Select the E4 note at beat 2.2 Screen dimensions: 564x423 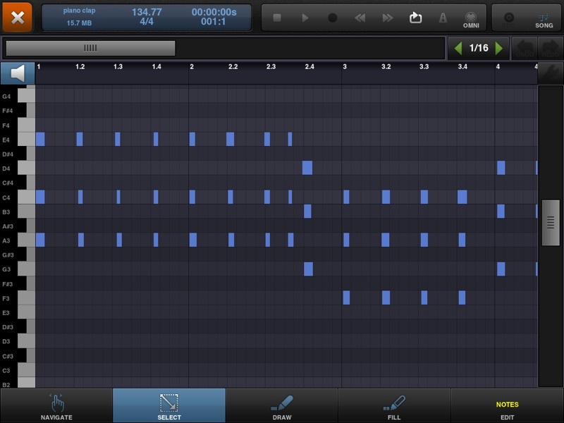pos(231,139)
